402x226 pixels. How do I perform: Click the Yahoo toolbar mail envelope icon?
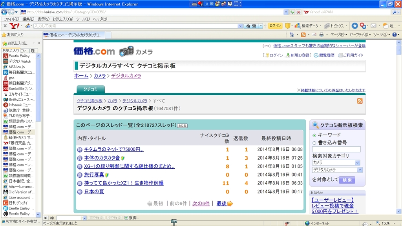(x=374, y=26)
